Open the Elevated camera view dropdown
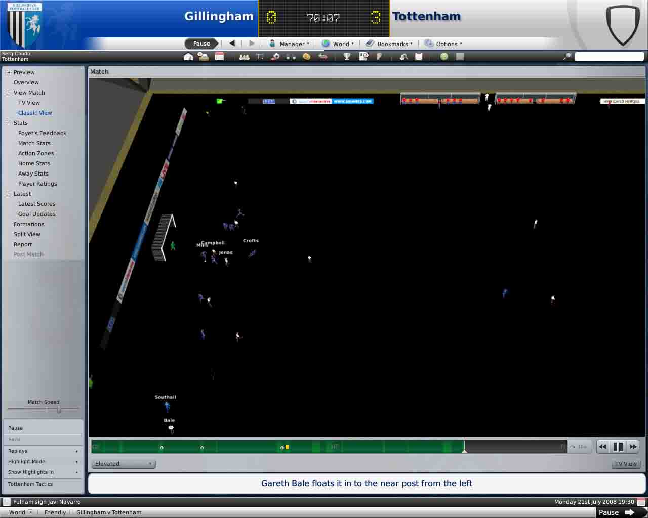Image resolution: width=648 pixels, height=518 pixels. (123, 464)
